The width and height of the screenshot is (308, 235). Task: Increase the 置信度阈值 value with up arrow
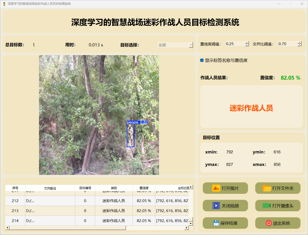tap(247, 42)
